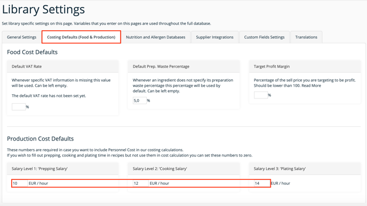The image size is (367, 206).
Task: Follow the Read More link
Action: 311,86
